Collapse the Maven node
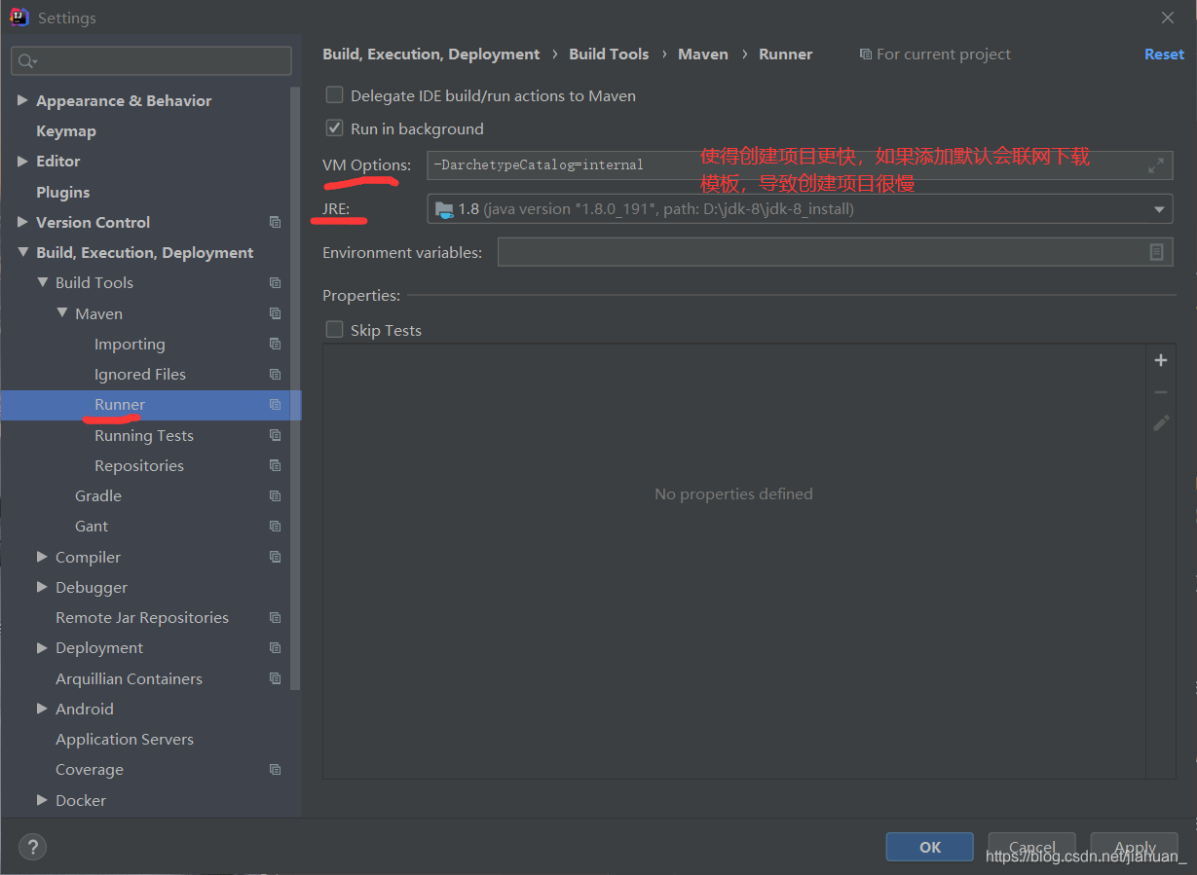 (x=61, y=313)
